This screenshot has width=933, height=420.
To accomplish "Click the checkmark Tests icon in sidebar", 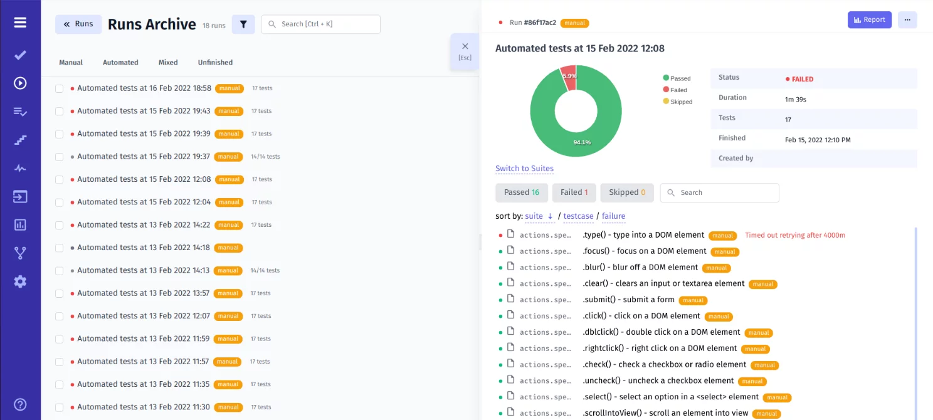I will pos(20,55).
